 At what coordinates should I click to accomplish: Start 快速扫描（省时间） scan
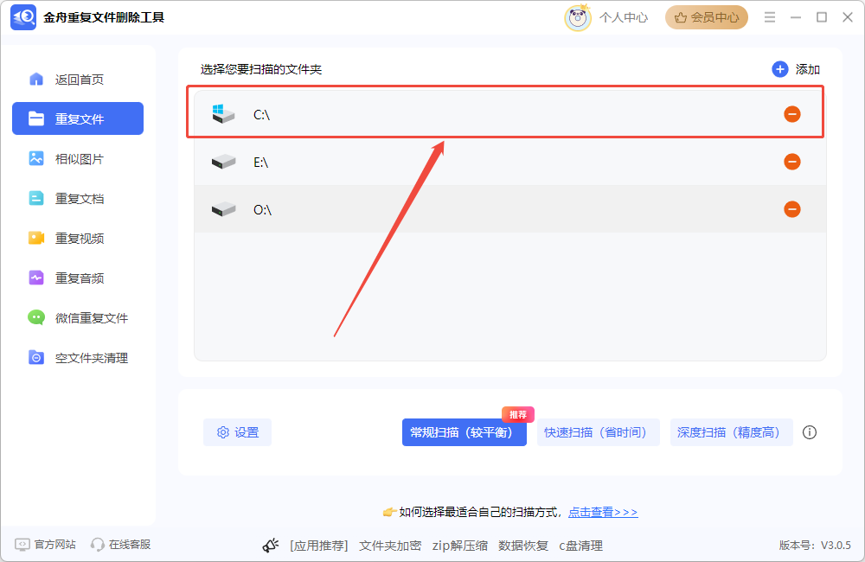(x=598, y=432)
